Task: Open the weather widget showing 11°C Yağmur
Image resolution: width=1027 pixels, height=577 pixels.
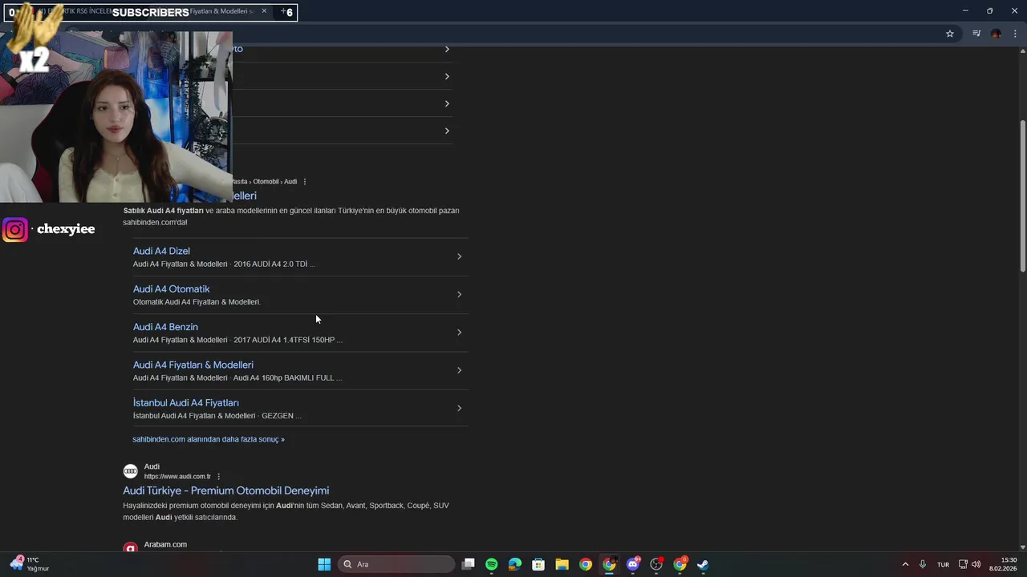Action: 30,564
